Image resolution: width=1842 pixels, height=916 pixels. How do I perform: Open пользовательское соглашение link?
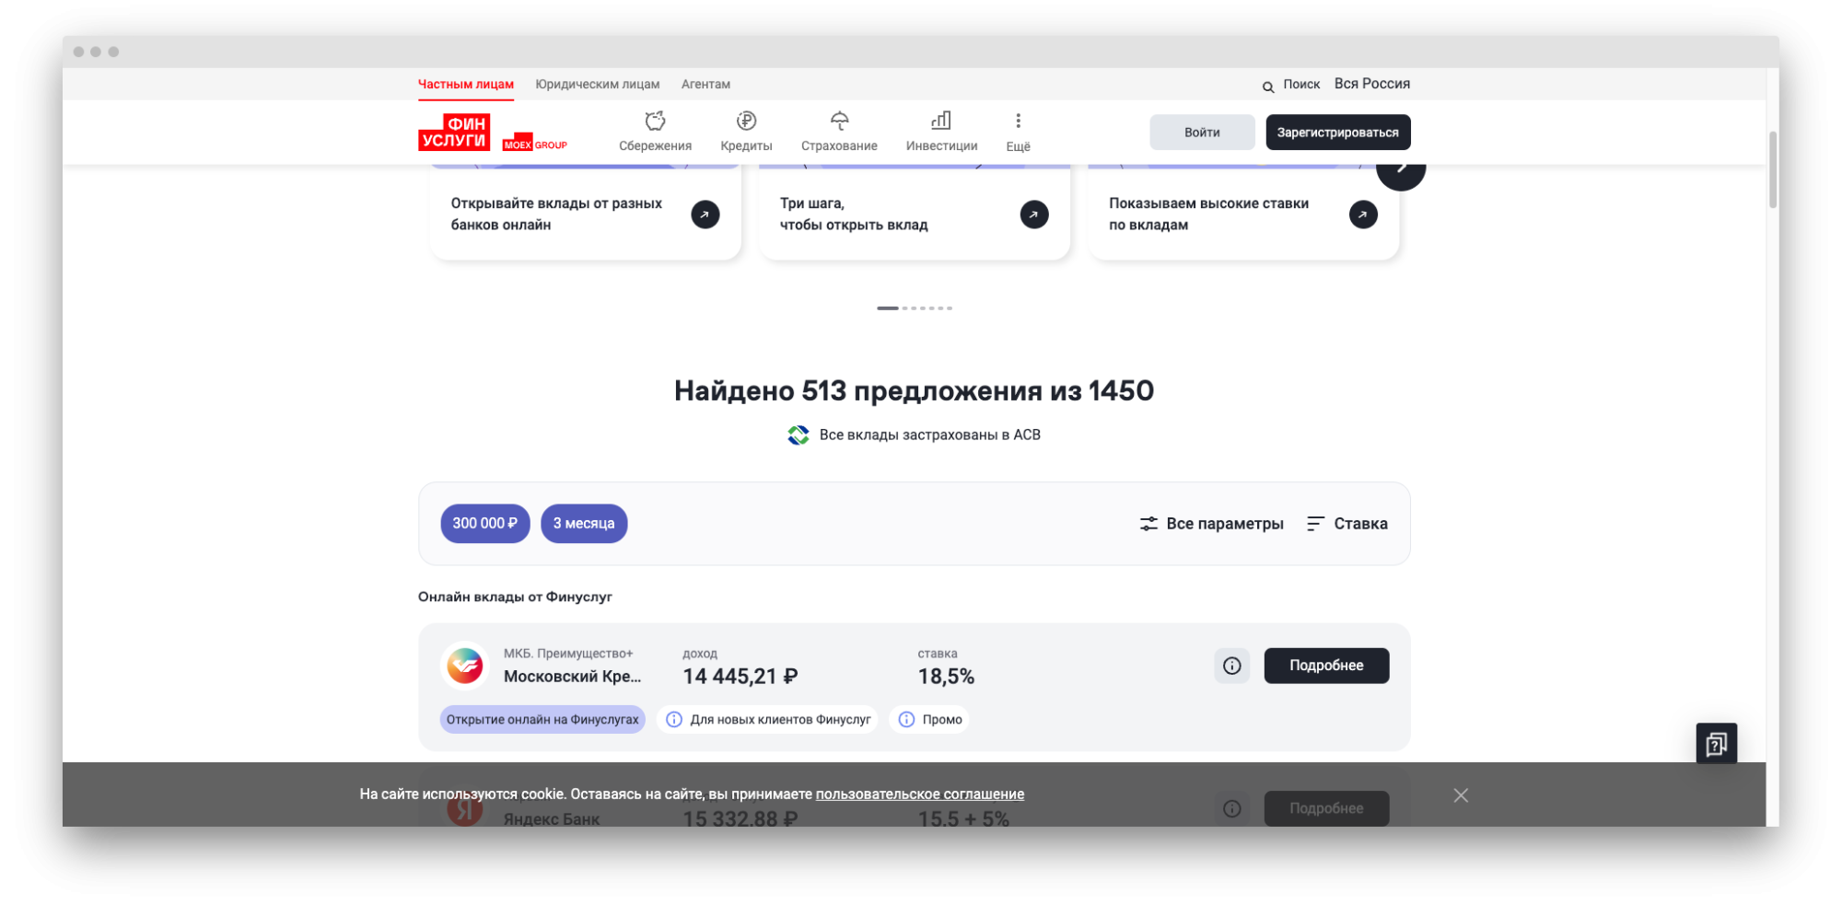(x=920, y=794)
